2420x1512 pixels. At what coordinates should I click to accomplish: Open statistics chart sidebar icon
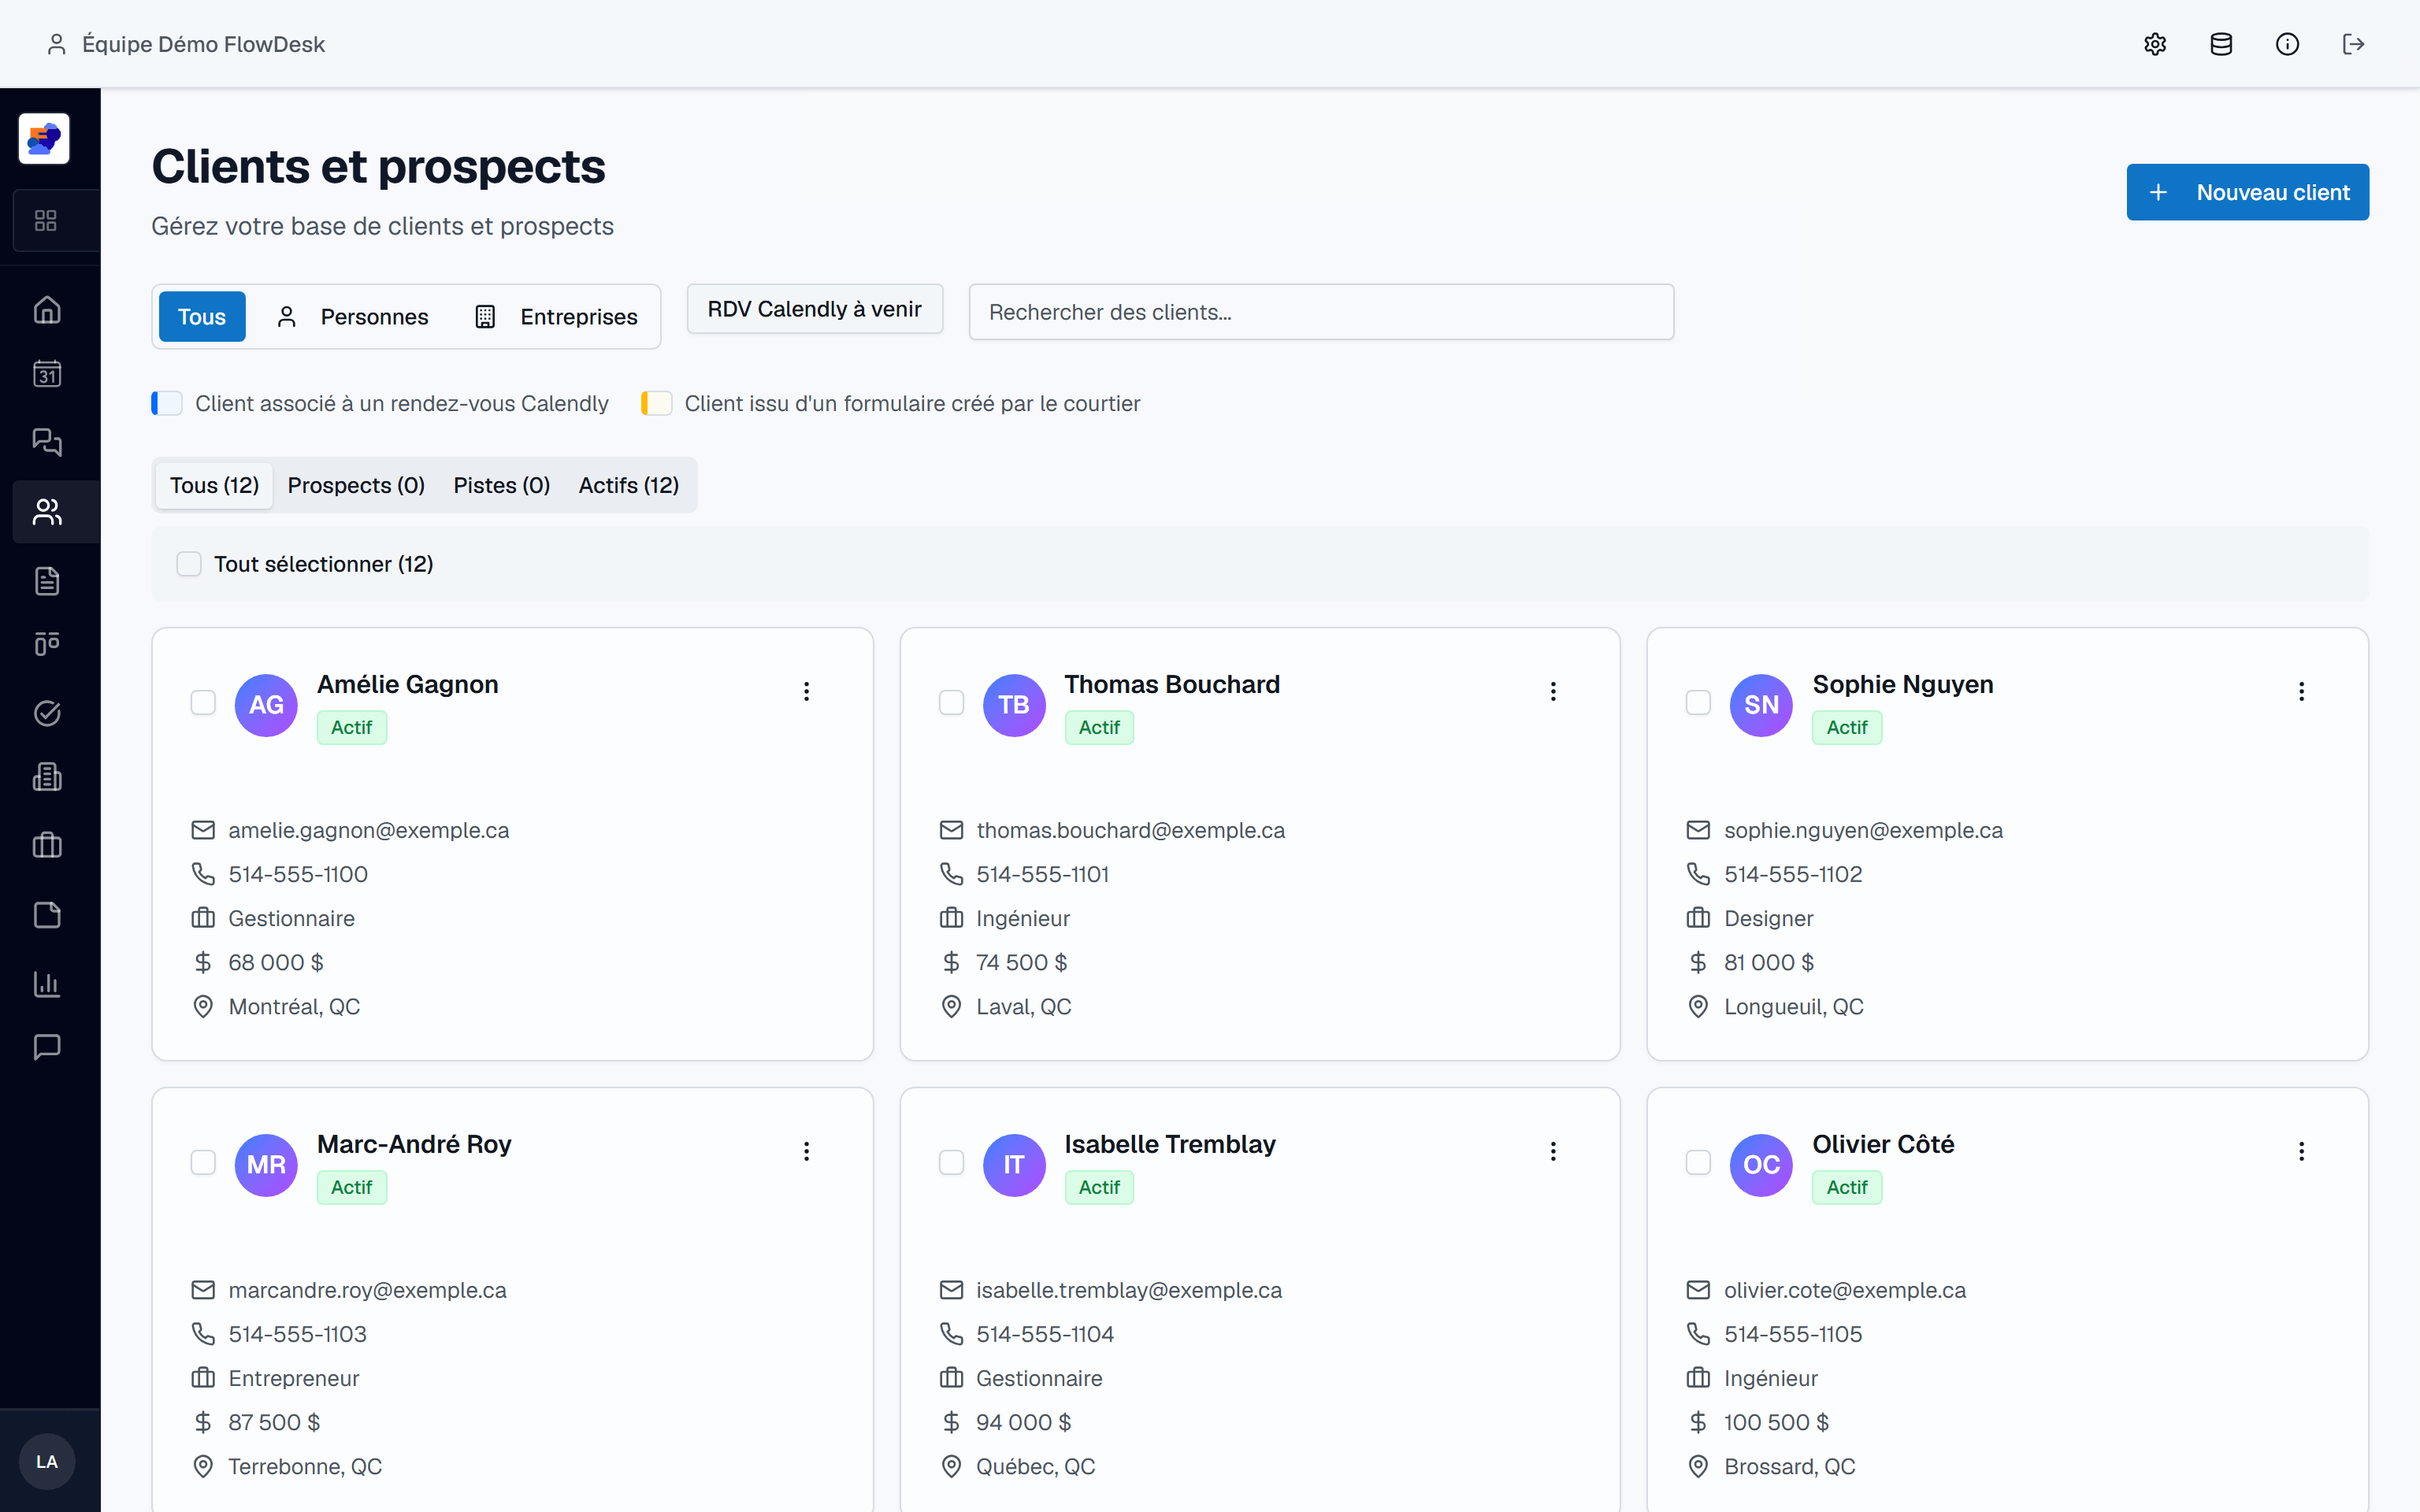pyautogui.click(x=47, y=984)
